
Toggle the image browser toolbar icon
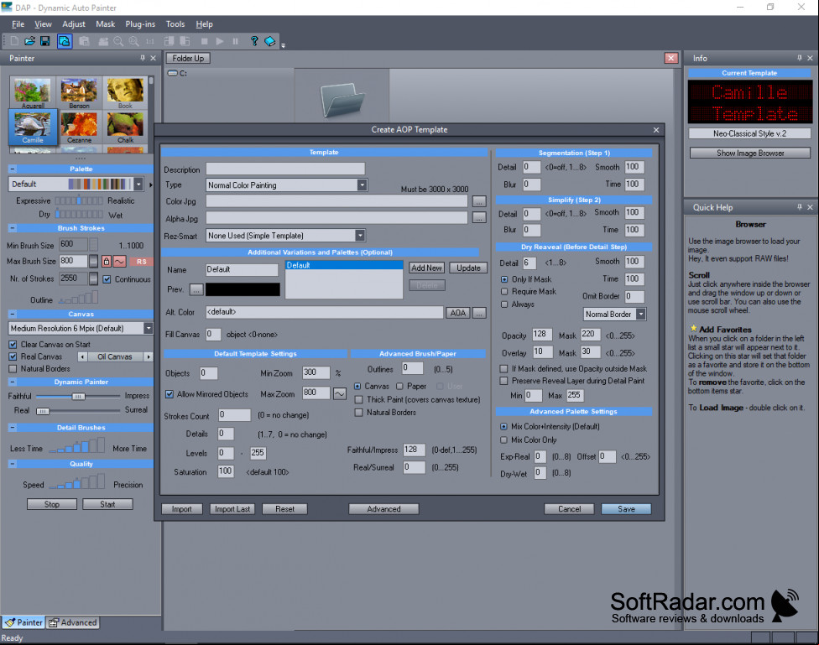(x=65, y=41)
